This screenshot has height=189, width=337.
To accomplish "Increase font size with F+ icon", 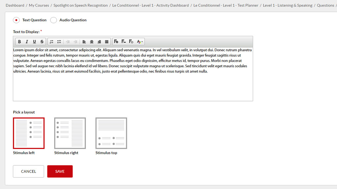I will [x=116, y=42].
